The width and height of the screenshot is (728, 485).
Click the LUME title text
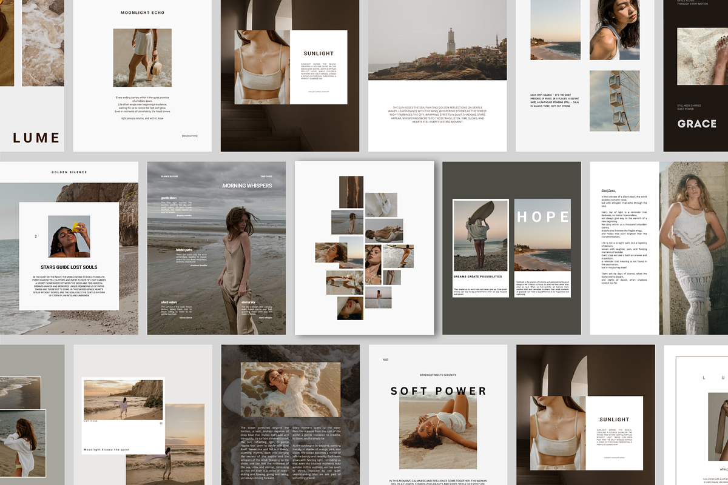click(36, 138)
